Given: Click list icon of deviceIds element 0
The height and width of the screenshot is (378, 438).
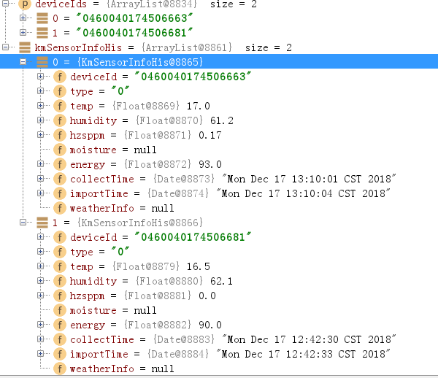Looking at the screenshot, I should click(x=42, y=18).
